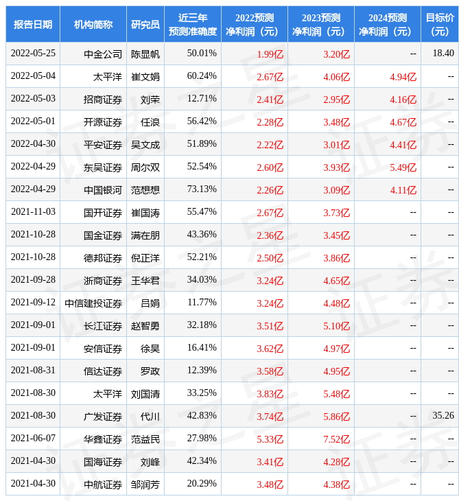Click researcher 周尔双

[145, 167]
